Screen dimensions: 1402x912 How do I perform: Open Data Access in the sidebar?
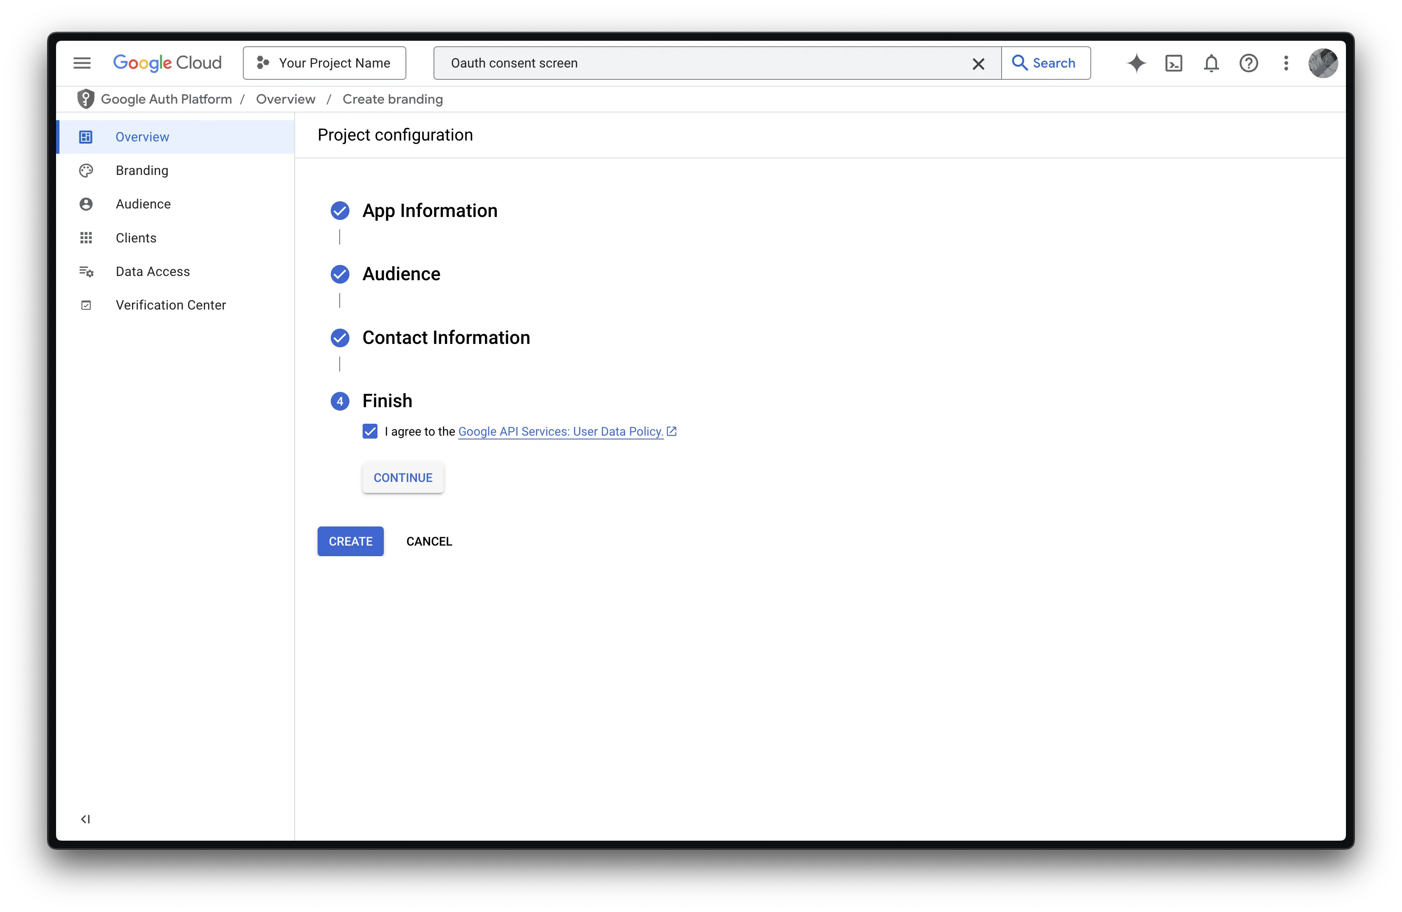coord(175,272)
